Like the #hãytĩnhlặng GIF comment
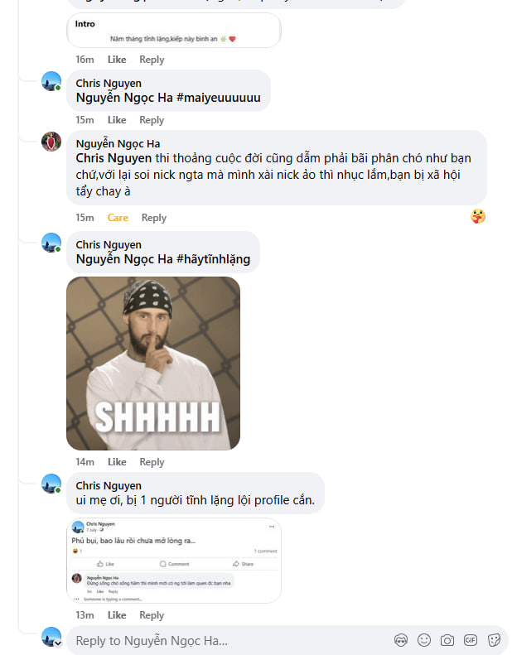Image resolution: width=512 pixels, height=655 pixels. (x=117, y=462)
